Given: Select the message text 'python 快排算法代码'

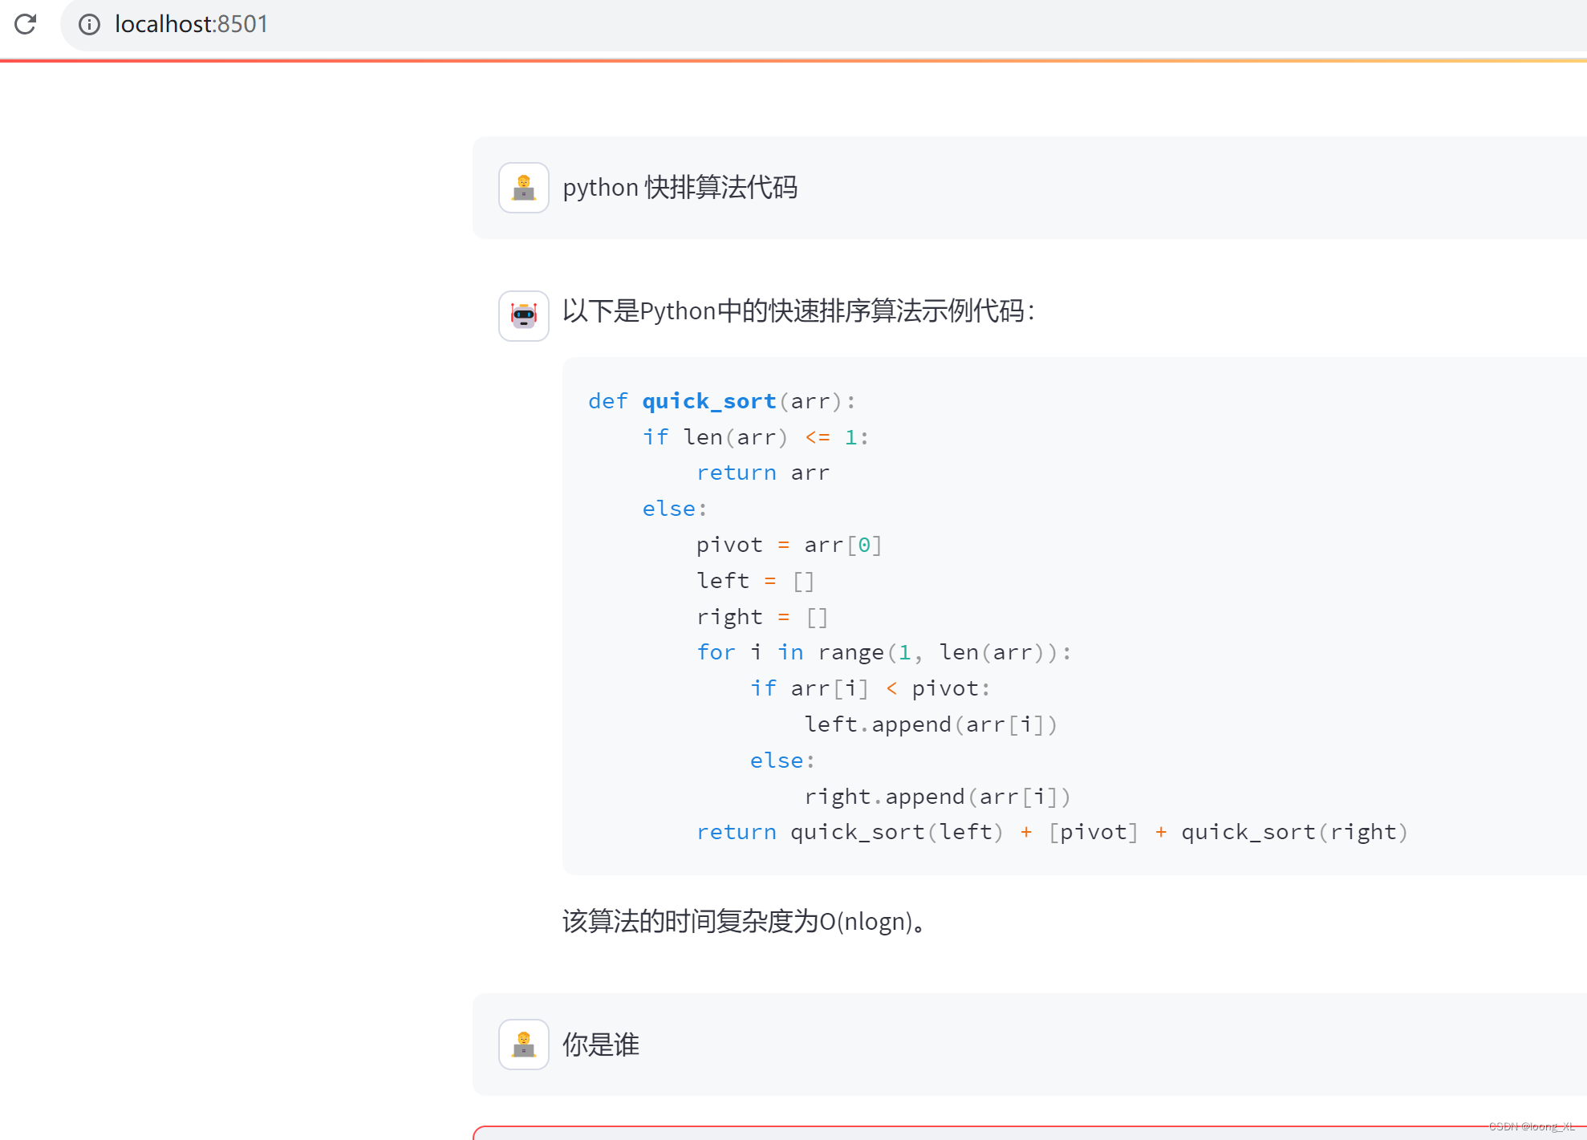Looking at the screenshot, I should (x=680, y=188).
